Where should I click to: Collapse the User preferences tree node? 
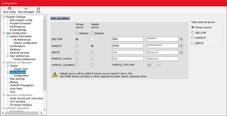[x=8, y=56]
